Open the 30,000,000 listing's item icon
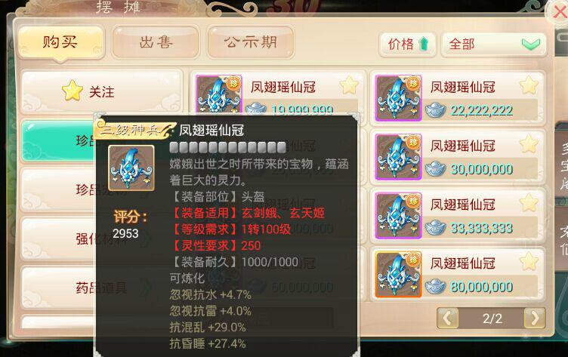 [398, 157]
